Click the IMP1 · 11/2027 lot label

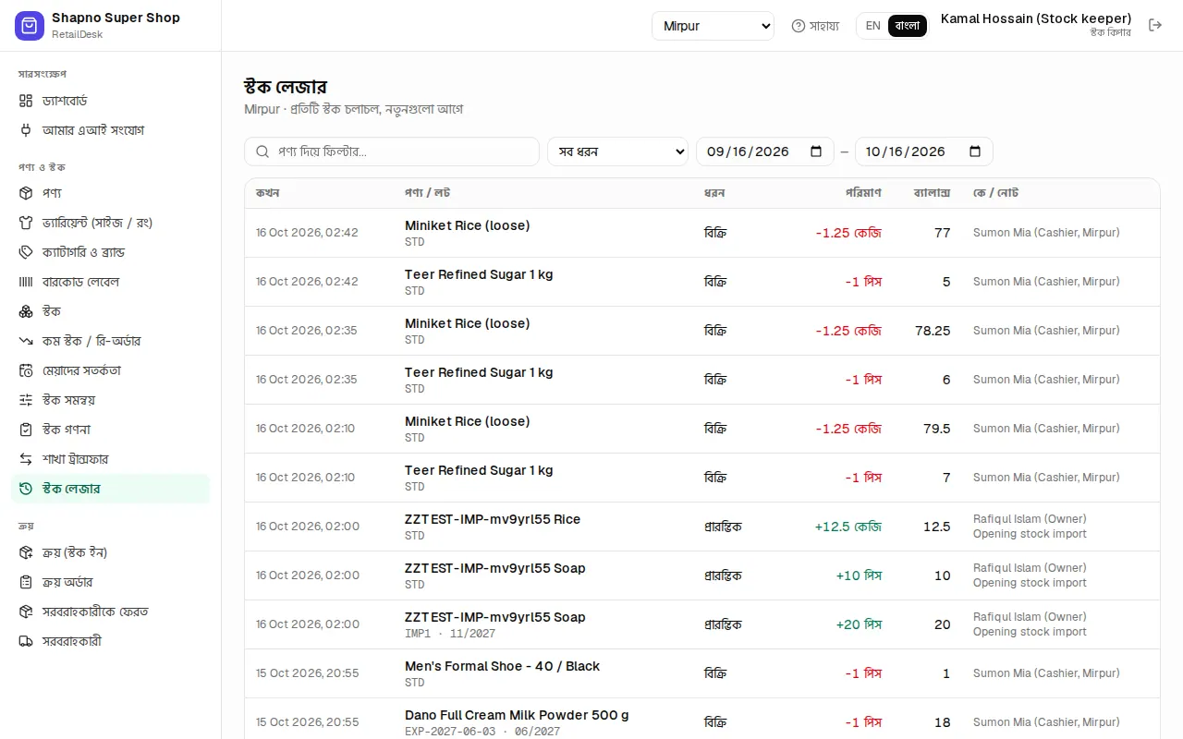pyautogui.click(x=450, y=634)
